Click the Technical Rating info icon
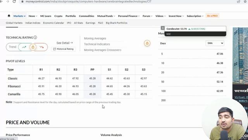 [x=35, y=37]
